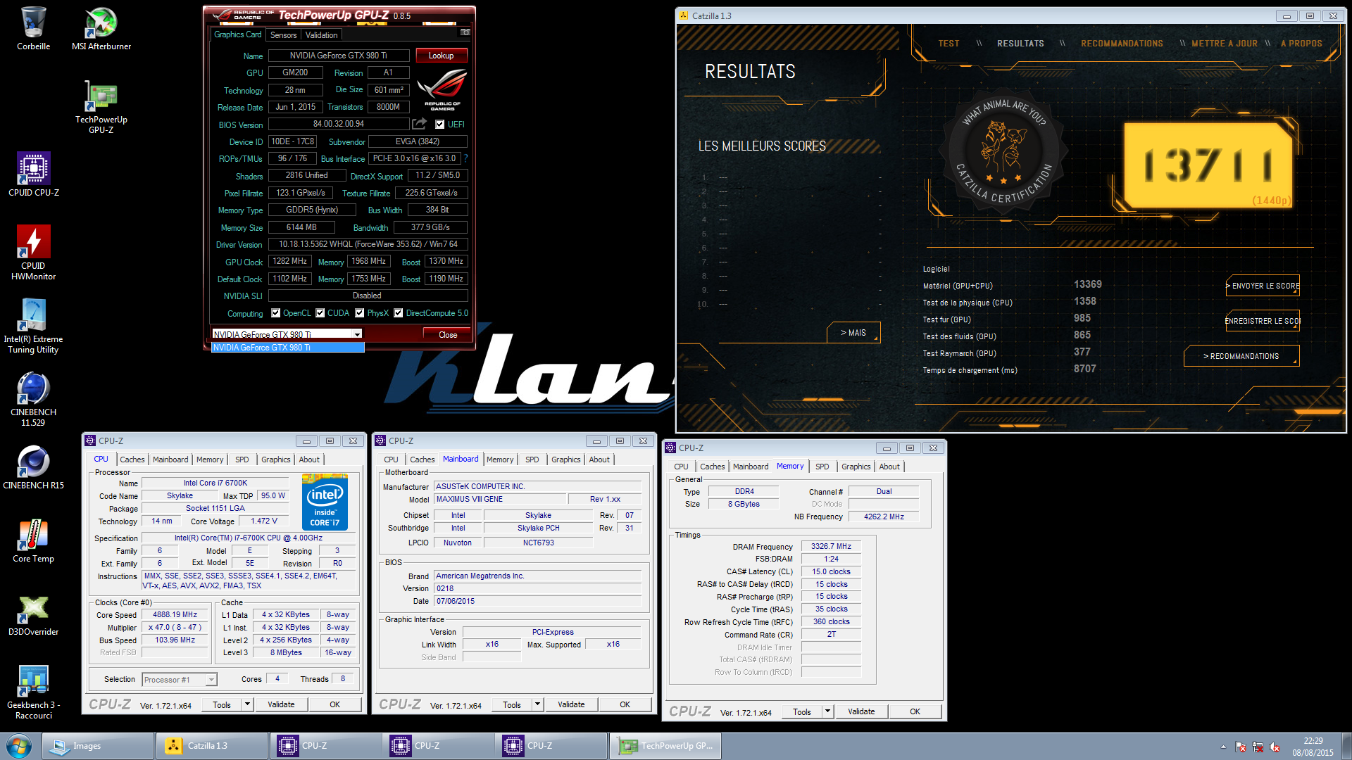Open Tools dropdown arrow in CPU tab window
Viewport: 1352px width, 760px height.
coord(247,704)
